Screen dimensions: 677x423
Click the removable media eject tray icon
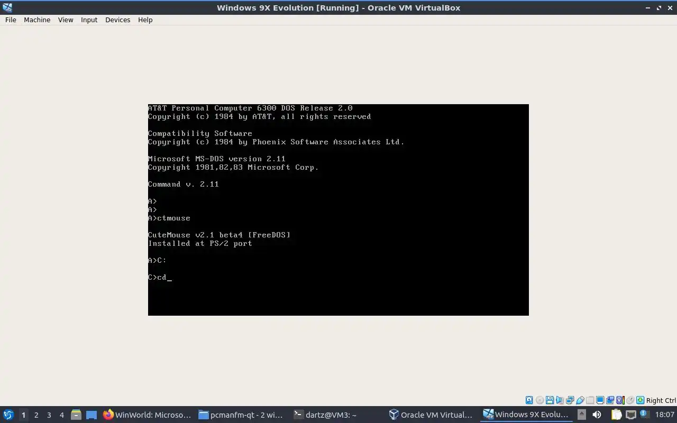pos(582,415)
